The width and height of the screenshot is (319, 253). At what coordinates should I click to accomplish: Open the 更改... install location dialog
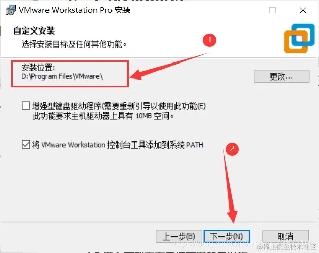[x=281, y=76]
